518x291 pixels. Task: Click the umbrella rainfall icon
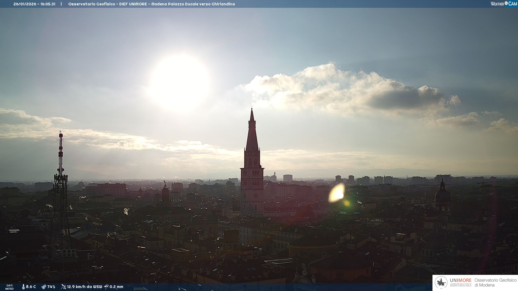coord(106,287)
